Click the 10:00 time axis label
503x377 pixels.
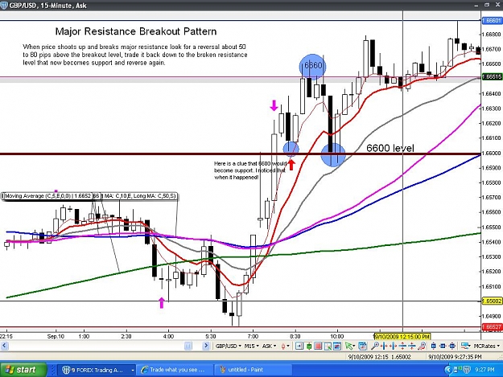pyautogui.click(x=337, y=336)
